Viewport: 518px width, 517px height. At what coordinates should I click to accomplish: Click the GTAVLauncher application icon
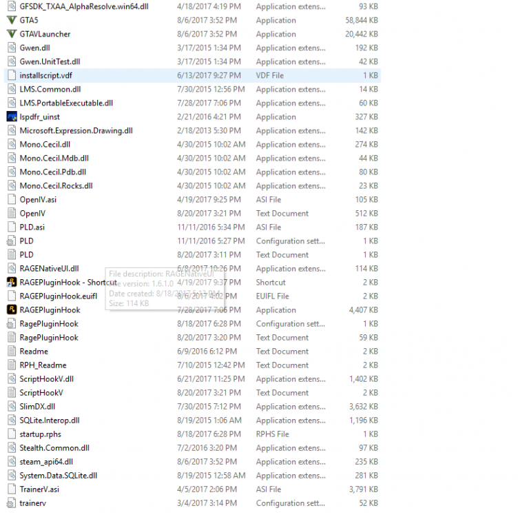[x=12, y=34]
